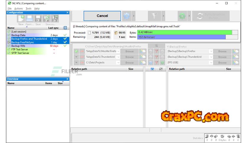Open local comparison settings for C:\Data\Projects pair
This screenshot has width=247, height=143.
151,63
